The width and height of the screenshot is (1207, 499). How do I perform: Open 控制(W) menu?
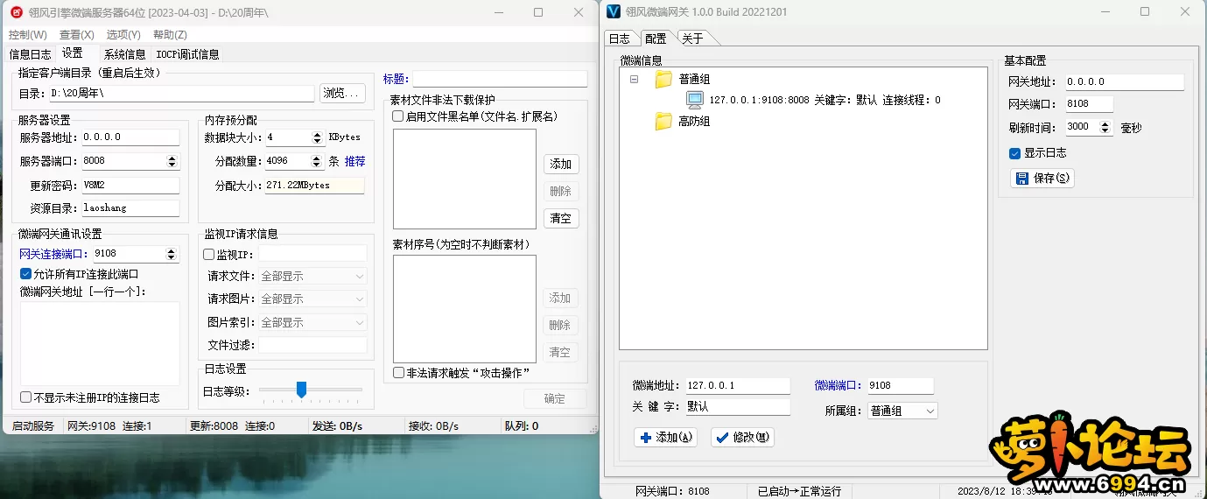[x=28, y=34]
